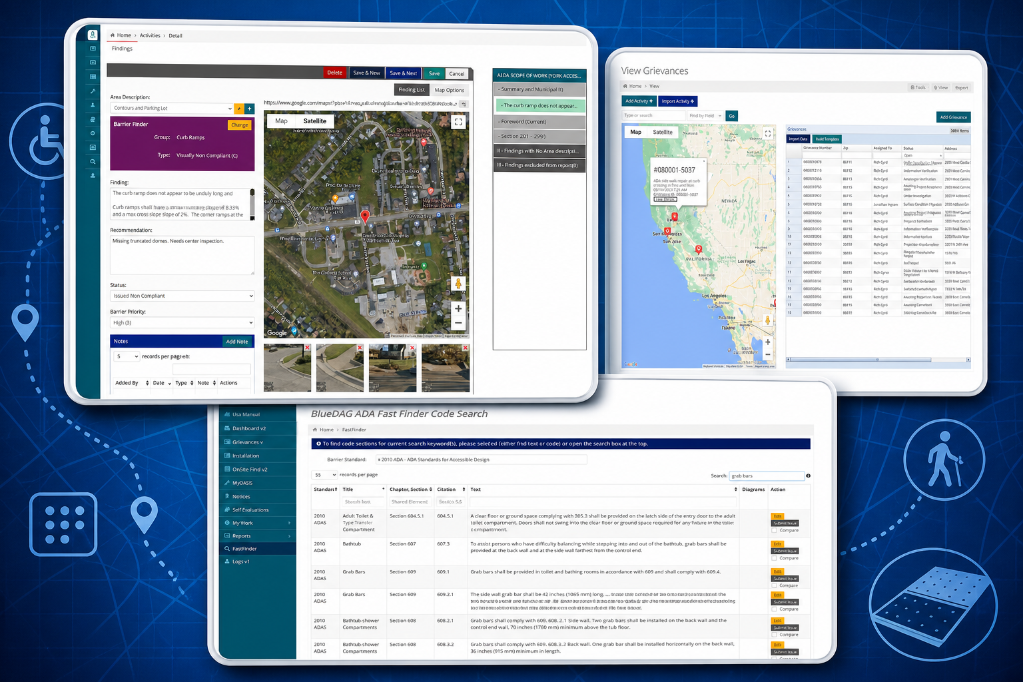Click the red marker near California label

click(x=698, y=250)
